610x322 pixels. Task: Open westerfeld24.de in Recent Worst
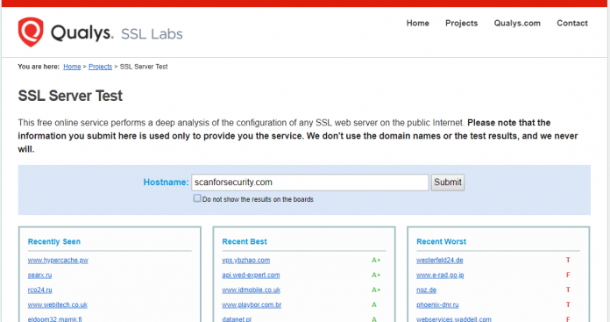click(440, 260)
